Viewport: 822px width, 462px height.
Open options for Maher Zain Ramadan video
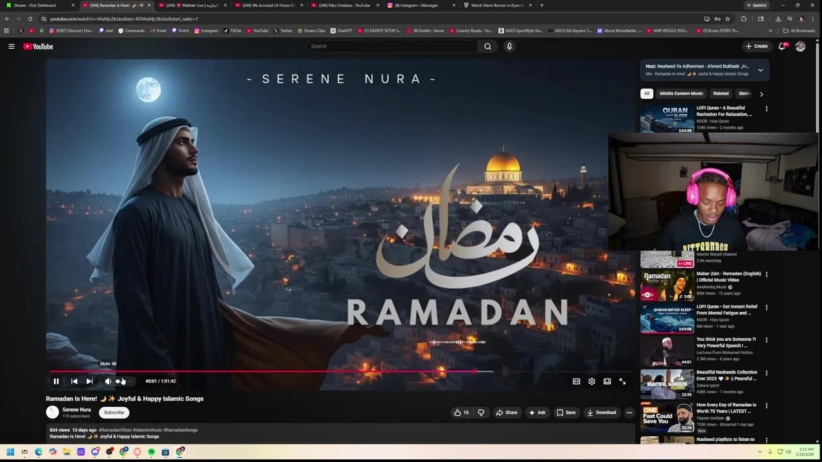(766, 275)
